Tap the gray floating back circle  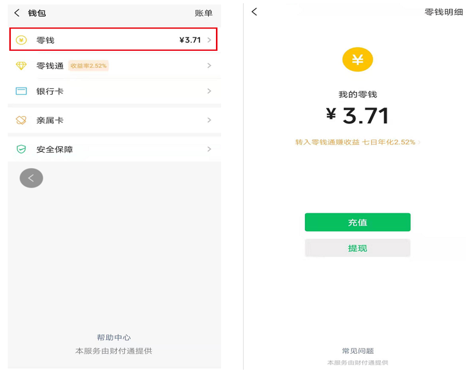point(31,178)
